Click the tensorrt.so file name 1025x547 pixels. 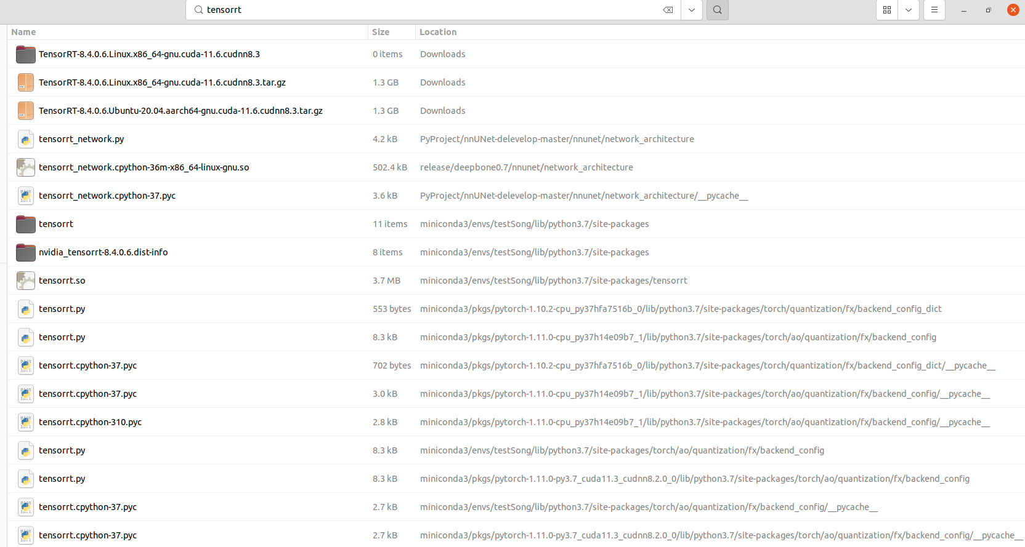62,281
